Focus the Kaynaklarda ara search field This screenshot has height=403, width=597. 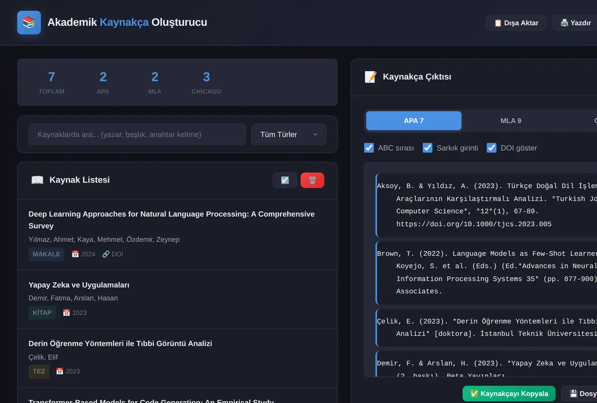(x=137, y=135)
